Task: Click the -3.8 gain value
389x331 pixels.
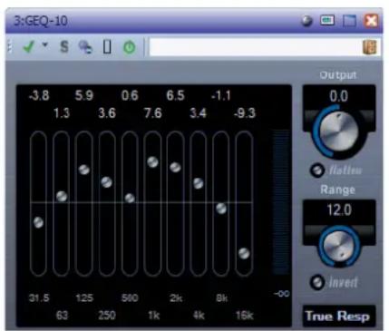Action: [39, 95]
